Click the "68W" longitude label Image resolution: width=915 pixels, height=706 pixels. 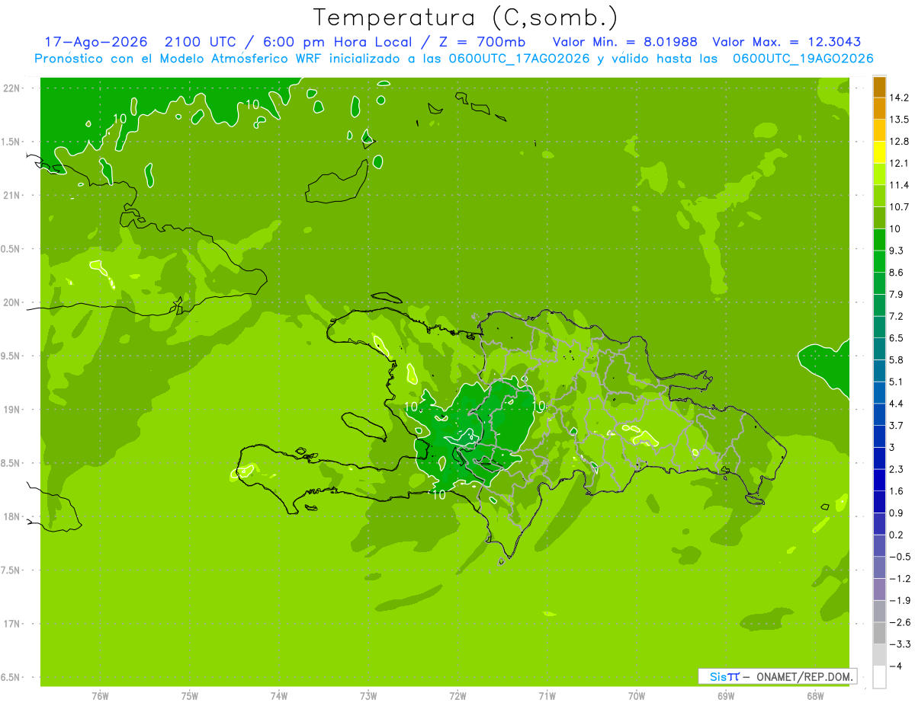coord(815,696)
